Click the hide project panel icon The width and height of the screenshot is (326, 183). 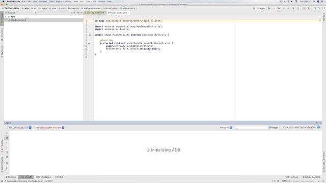(x=81, y=13)
